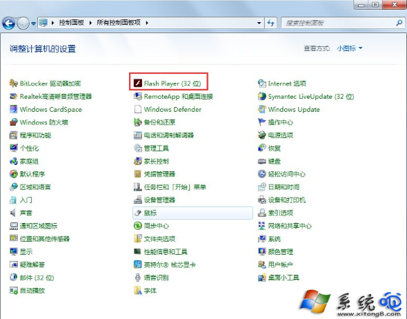Open the 管理工具 icon
Image resolution: width=407 pixels, height=319 pixels.
click(137, 148)
